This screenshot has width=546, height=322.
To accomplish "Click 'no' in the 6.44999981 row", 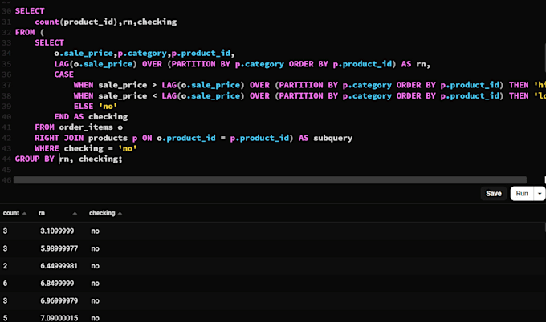I will point(95,266).
